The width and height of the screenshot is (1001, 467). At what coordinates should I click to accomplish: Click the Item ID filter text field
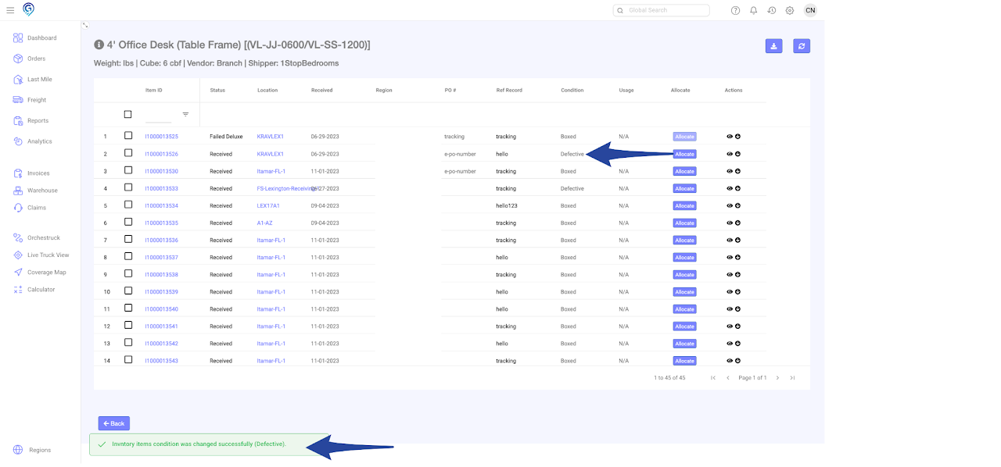(158, 116)
